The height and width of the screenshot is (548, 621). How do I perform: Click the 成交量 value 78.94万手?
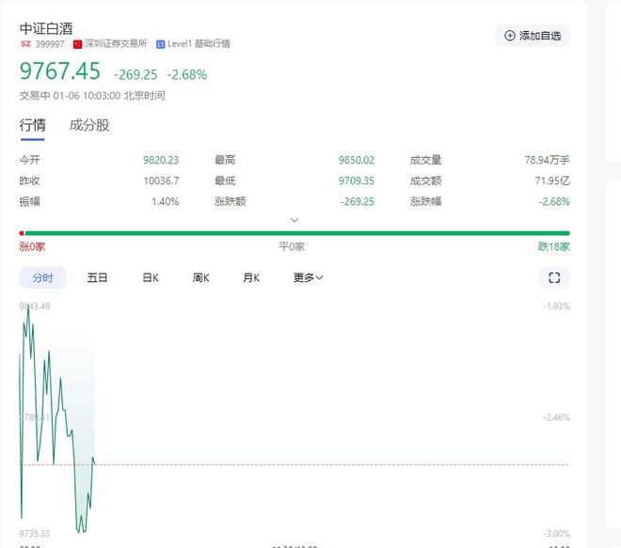[548, 160]
